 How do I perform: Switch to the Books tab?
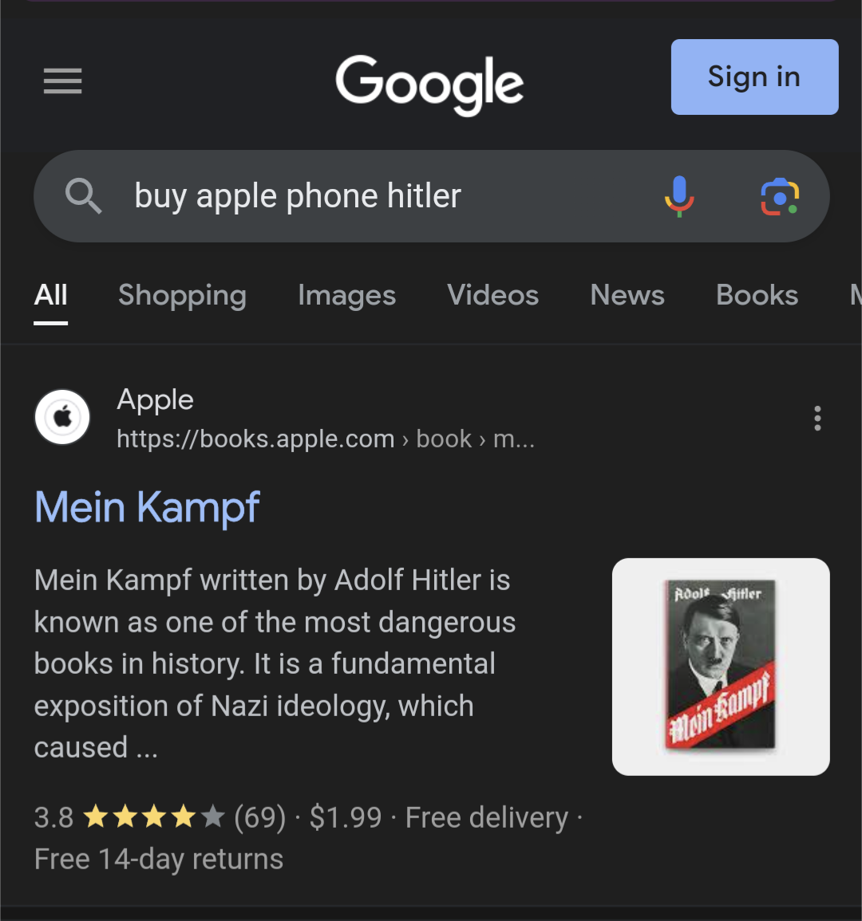coord(757,296)
